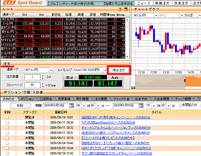This screenshot has height=156, width=201.
Task: Switch to the 取引履歴 tab
Action: pos(82,99)
